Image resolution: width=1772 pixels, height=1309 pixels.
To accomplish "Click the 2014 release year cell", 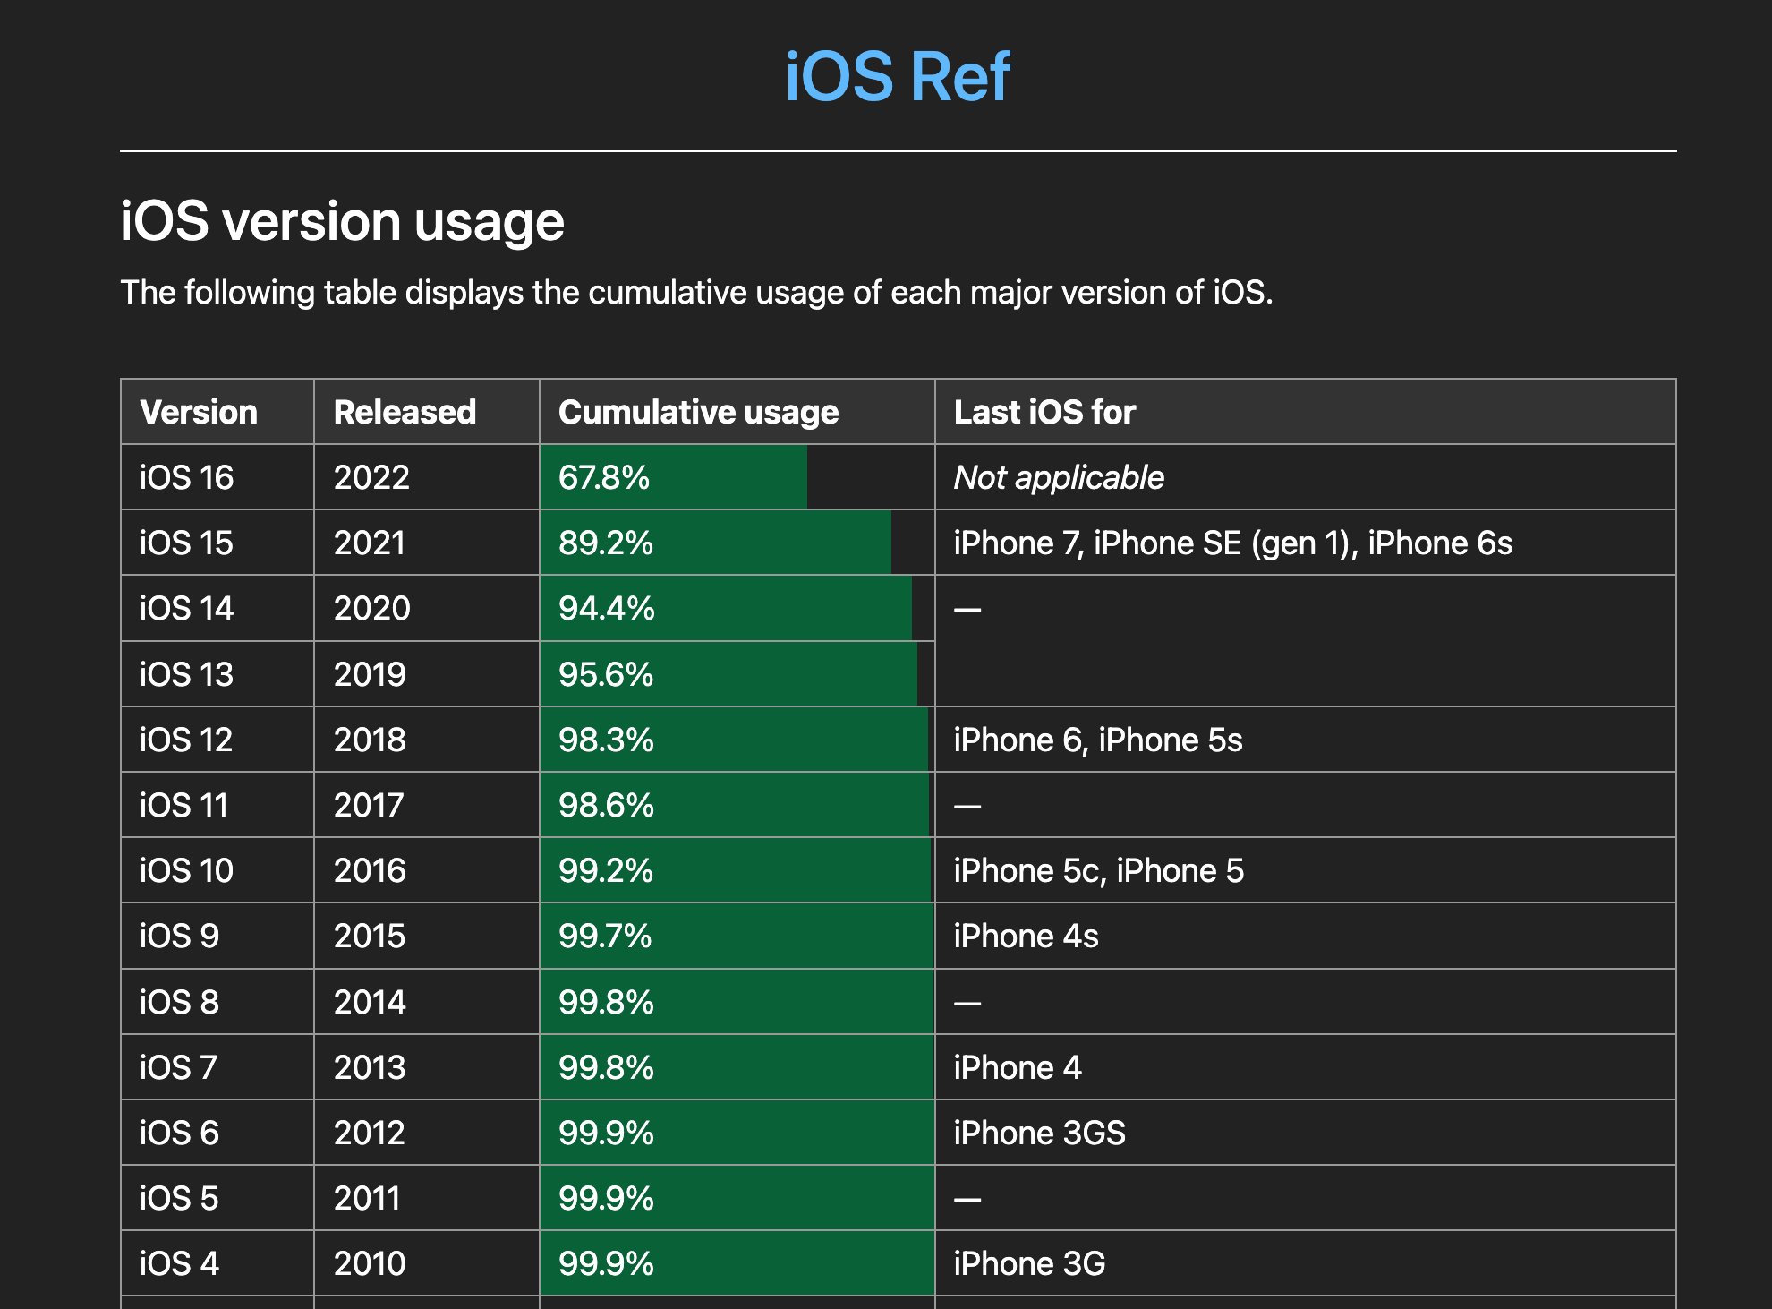I will [427, 1002].
